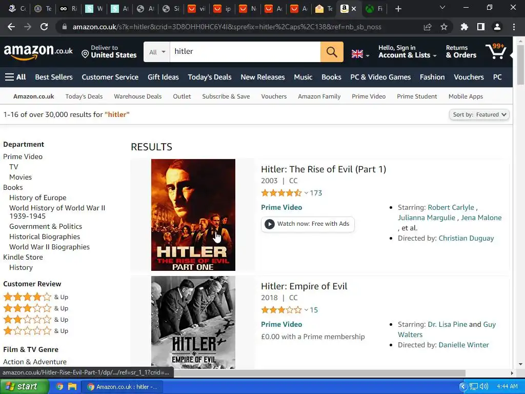Open the shopping cart icon
The height and width of the screenshot is (394, 525).
point(496,51)
